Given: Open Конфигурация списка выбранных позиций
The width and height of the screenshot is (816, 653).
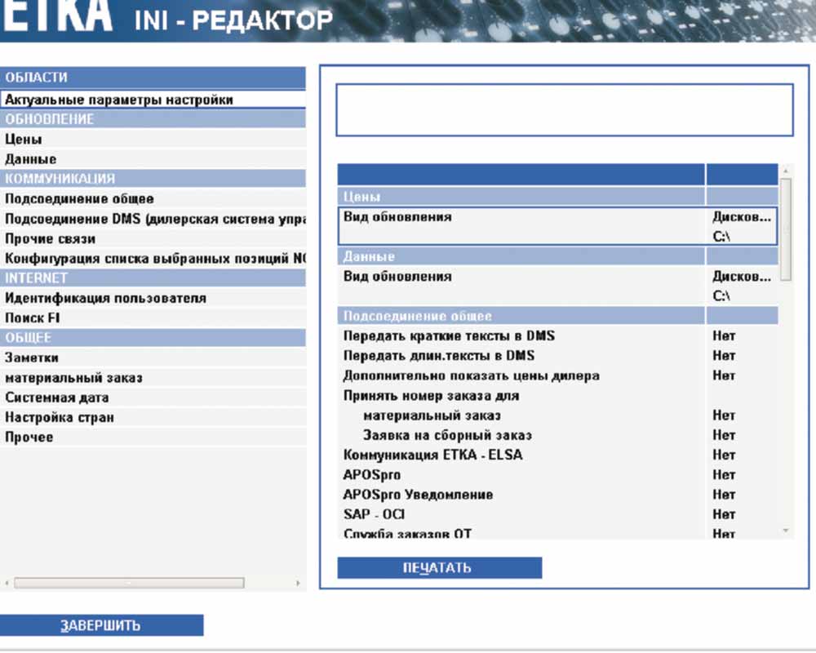Looking at the screenshot, I should pyautogui.click(x=155, y=259).
